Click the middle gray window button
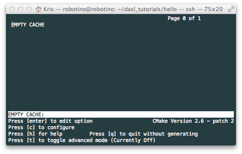 click(21, 9)
